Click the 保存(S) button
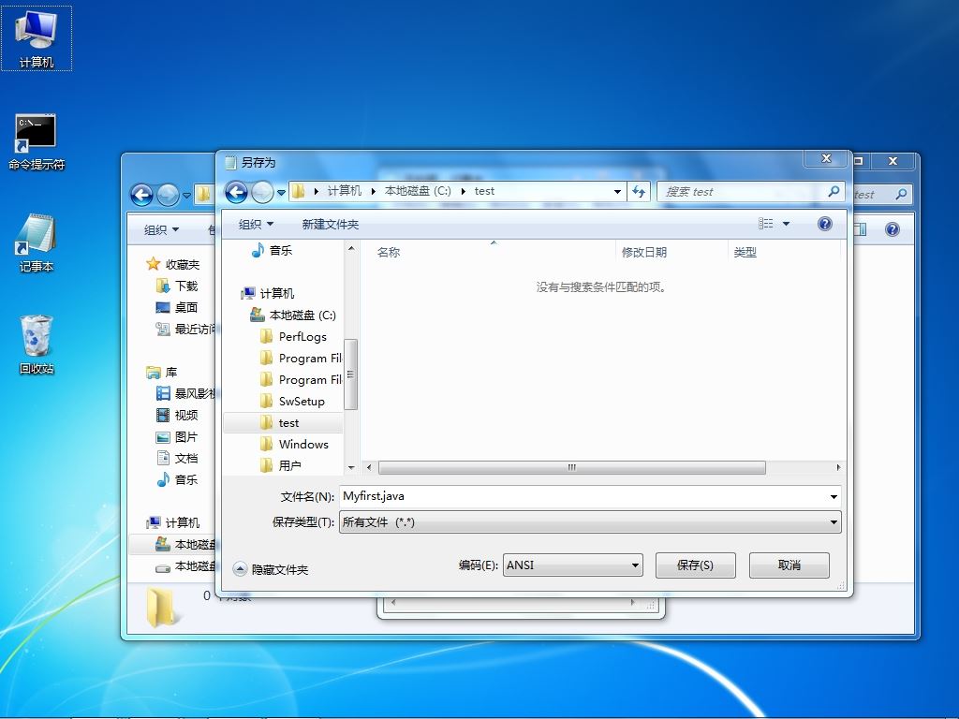 [696, 565]
